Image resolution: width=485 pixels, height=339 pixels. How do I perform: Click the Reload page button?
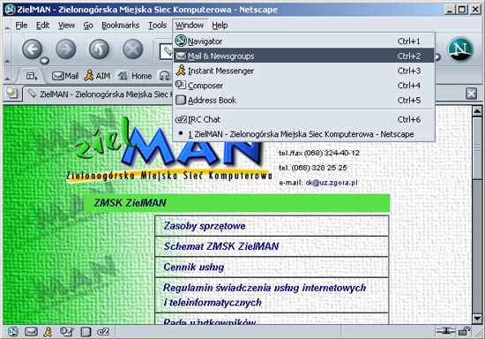click(99, 49)
